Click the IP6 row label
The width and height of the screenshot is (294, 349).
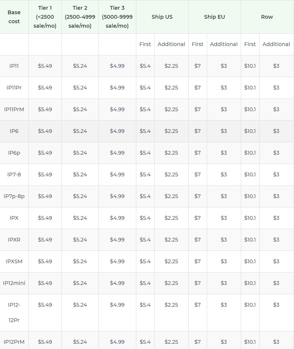click(x=14, y=131)
